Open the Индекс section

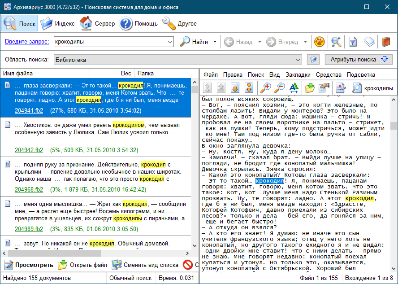[57, 23]
